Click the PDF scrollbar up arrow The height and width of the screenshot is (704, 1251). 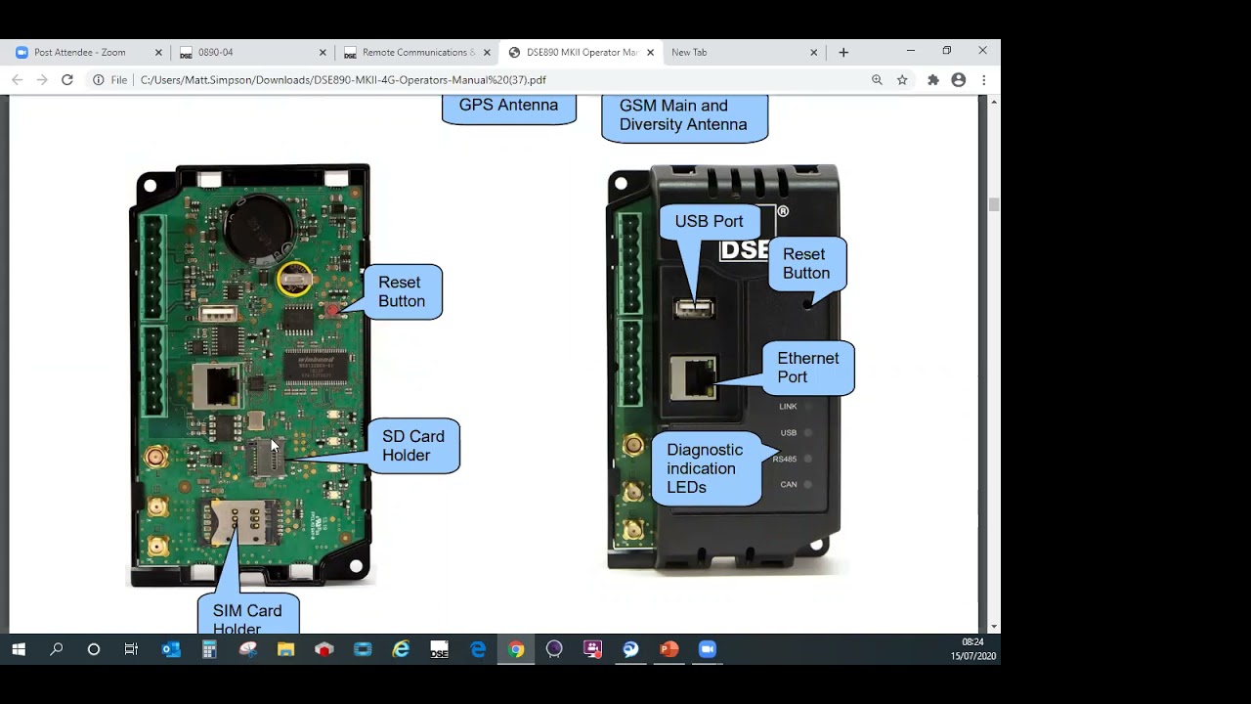994,102
